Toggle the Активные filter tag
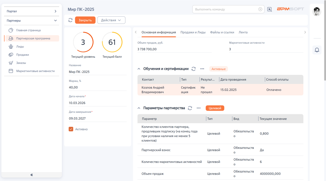Screen dimensions: 326x181 click(x=218, y=69)
